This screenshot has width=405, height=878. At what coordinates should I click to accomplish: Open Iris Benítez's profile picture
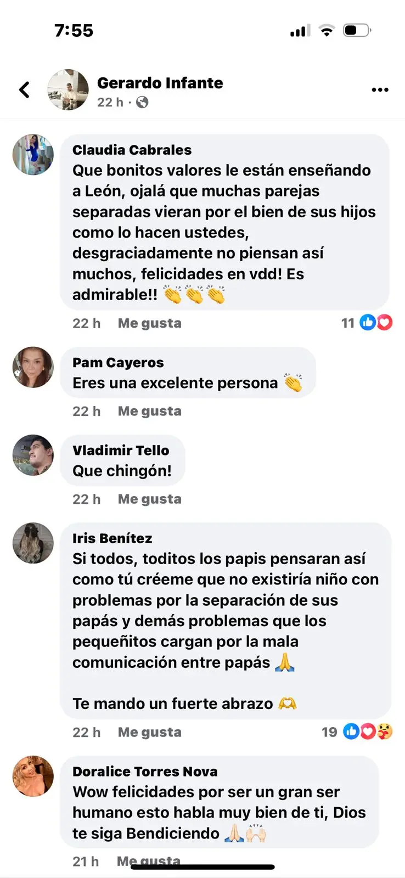pyautogui.click(x=33, y=543)
